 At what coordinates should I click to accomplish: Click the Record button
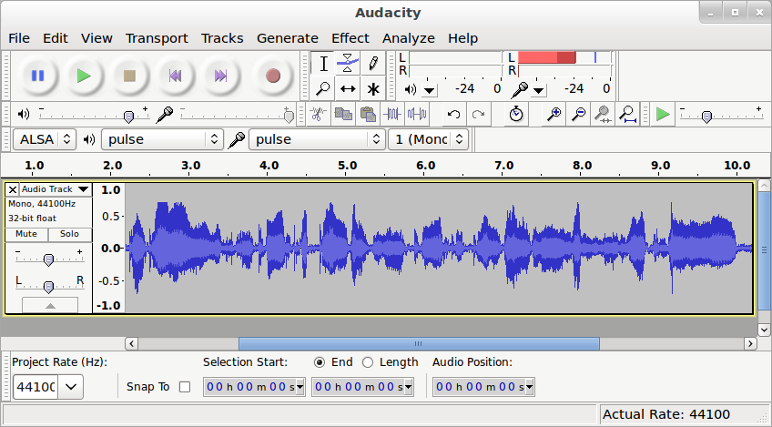(x=272, y=76)
